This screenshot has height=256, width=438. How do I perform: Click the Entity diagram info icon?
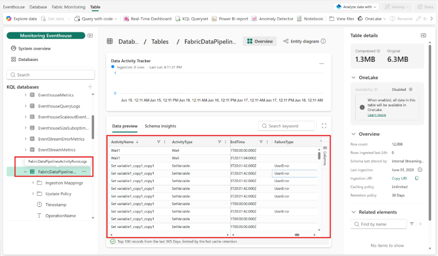(x=323, y=41)
